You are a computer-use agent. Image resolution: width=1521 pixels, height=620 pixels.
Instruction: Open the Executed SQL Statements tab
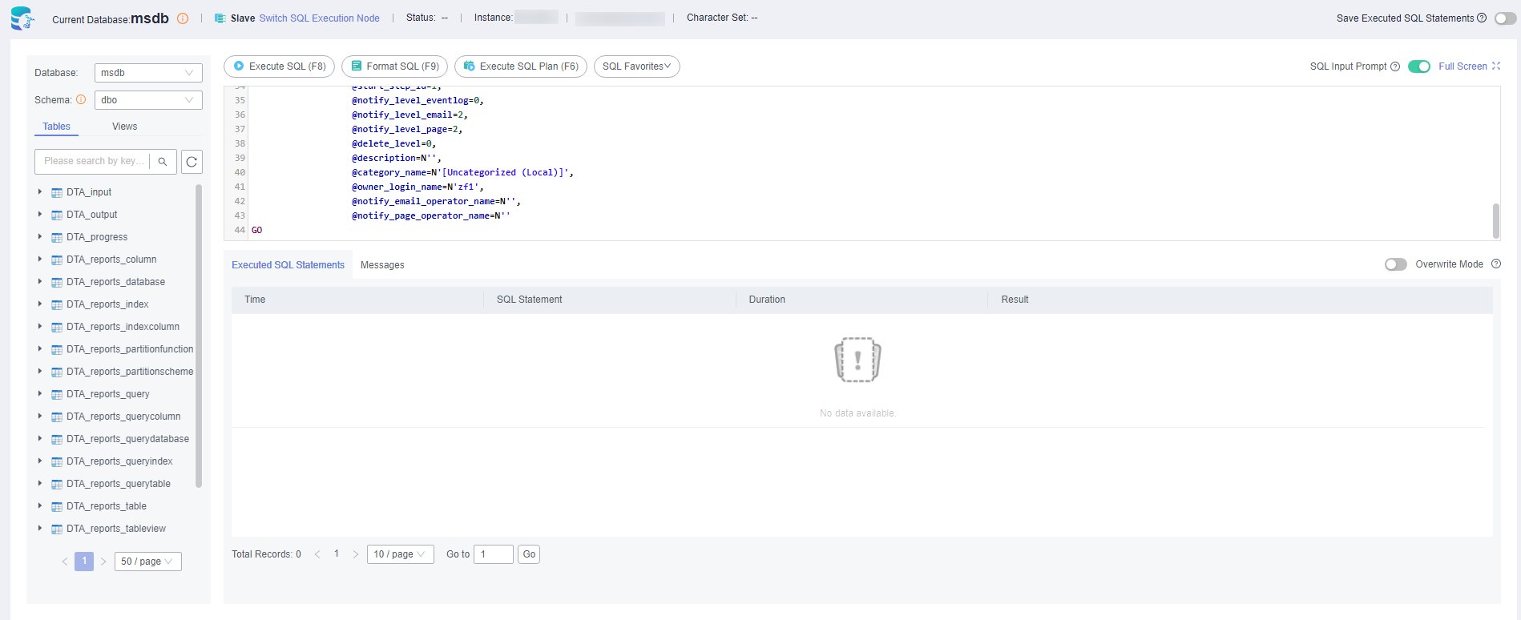click(288, 265)
